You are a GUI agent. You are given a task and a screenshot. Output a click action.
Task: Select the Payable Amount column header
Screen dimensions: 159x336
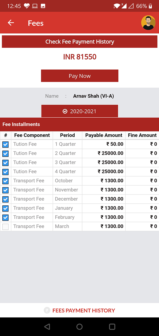tap(104, 135)
